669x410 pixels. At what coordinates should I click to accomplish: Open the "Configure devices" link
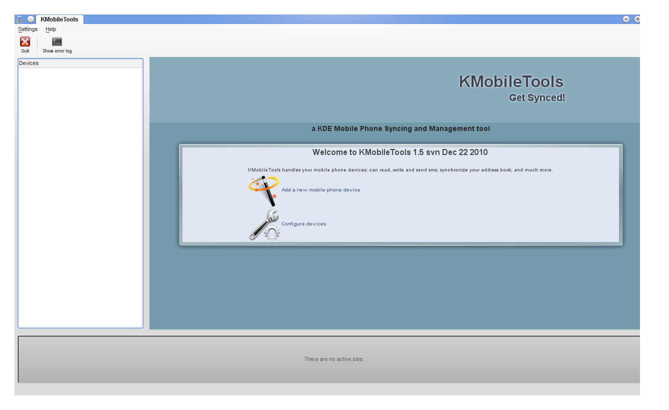[x=303, y=224]
